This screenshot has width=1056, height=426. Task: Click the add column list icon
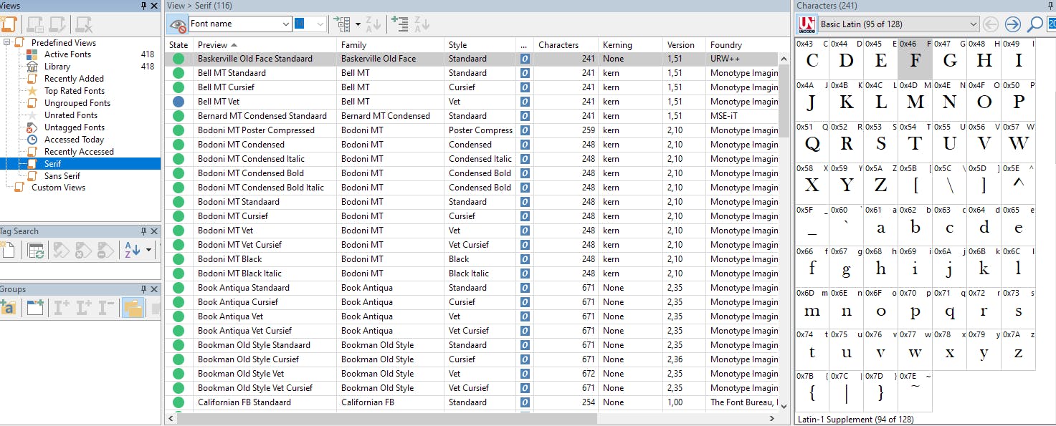coord(400,24)
